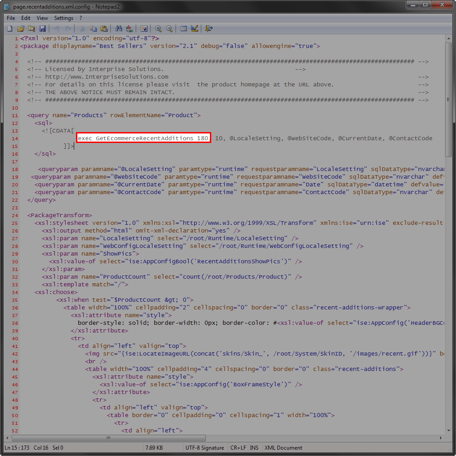Click the horizontal scrollbar thumb

[109, 438]
